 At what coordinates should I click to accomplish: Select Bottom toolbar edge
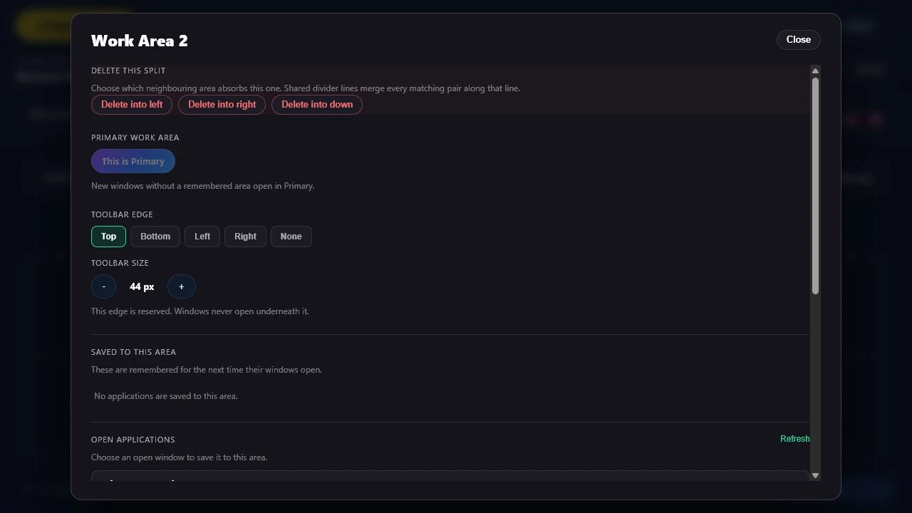(155, 237)
